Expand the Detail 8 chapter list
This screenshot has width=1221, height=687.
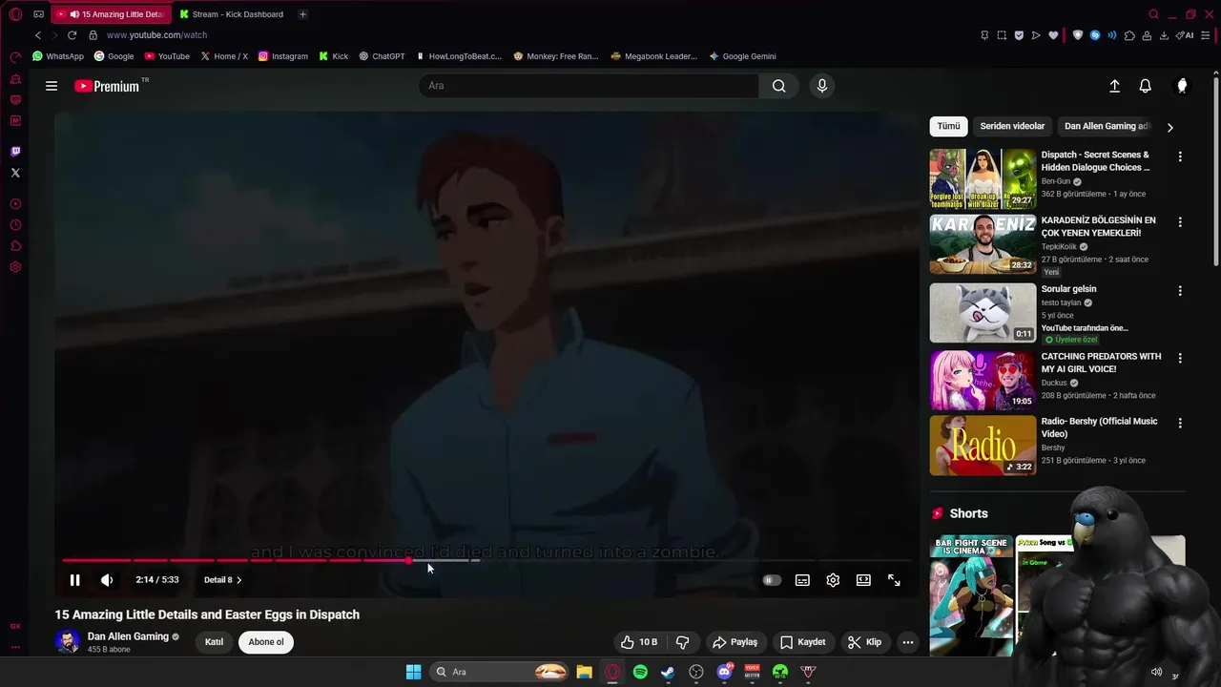(x=222, y=580)
